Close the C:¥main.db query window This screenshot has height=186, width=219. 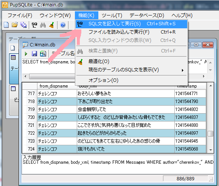click(x=208, y=45)
